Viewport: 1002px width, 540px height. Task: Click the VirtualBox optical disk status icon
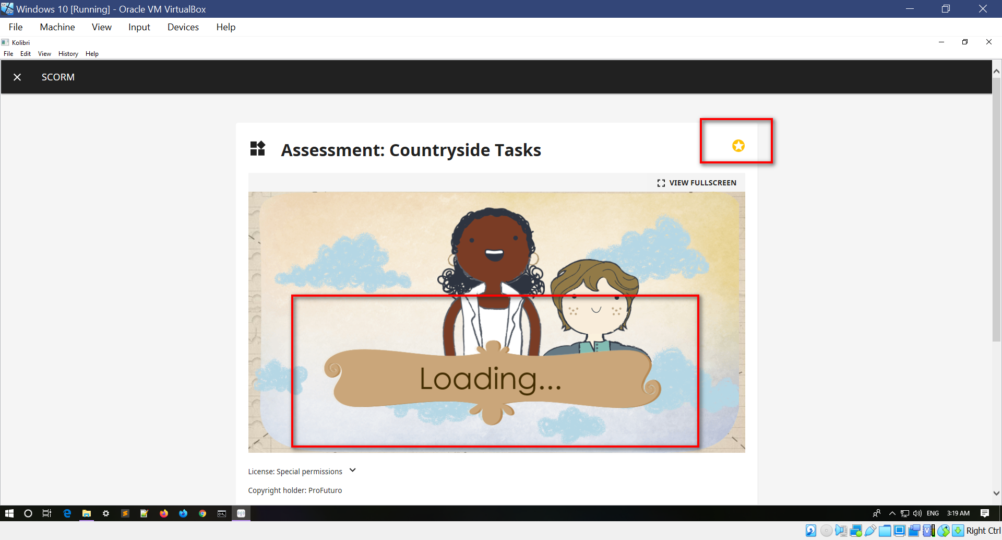[x=826, y=531]
